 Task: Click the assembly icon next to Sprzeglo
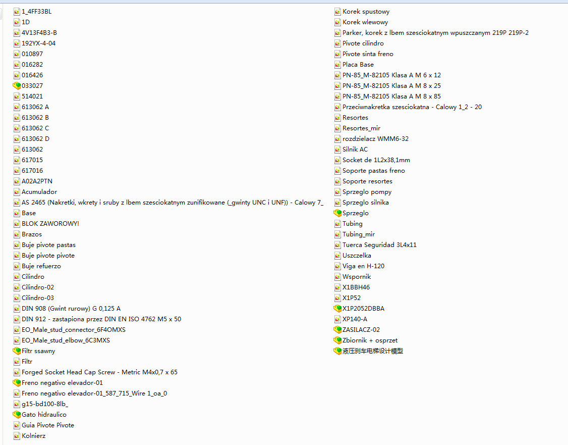click(x=337, y=213)
